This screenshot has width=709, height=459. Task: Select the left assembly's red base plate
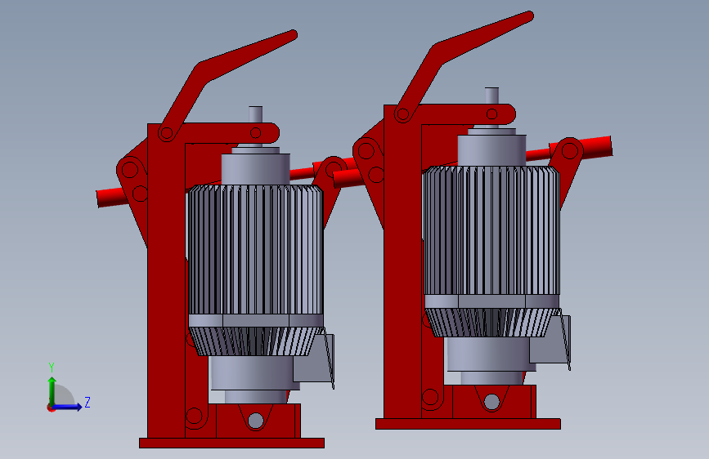231,443
